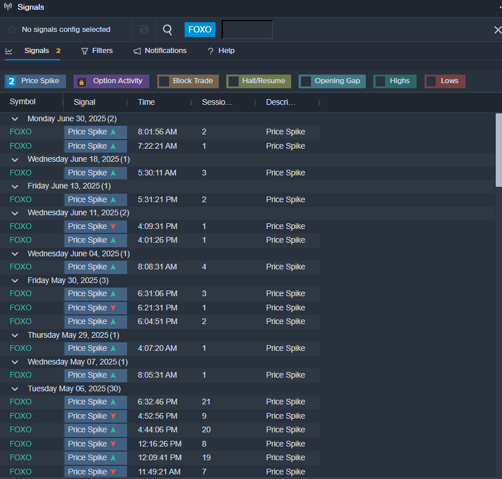Click the 6:04:51 PM time cell
This screenshot has width=502, height=479.
click(x=157, y=321)
